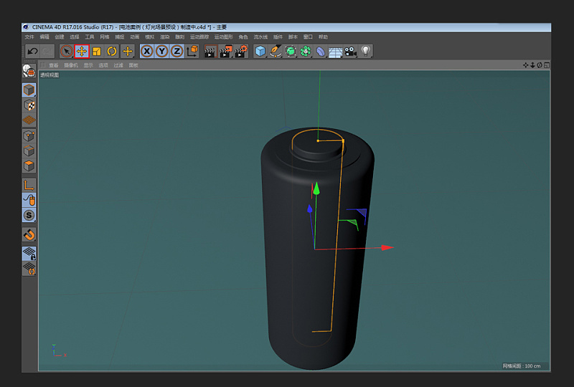This screenshot has width=574, height=387.
Task: Select the Live Selection cursor tool
Action: pyautogui.click(x=66, y=51)
